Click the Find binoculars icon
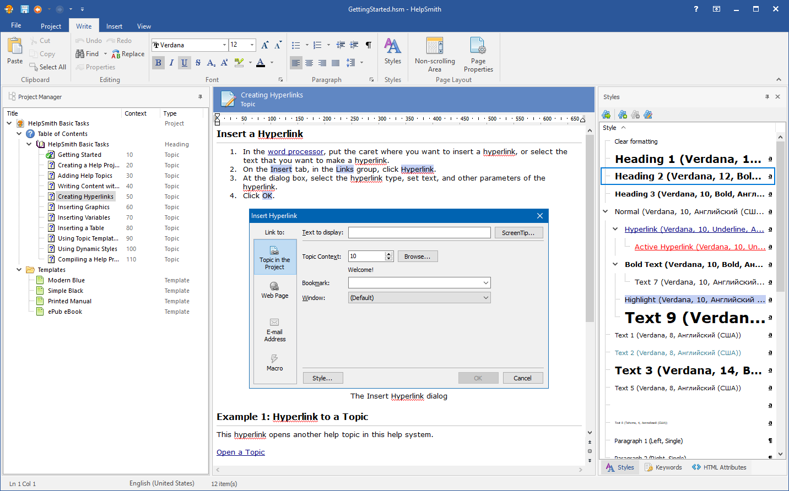 tap(80, 54)
